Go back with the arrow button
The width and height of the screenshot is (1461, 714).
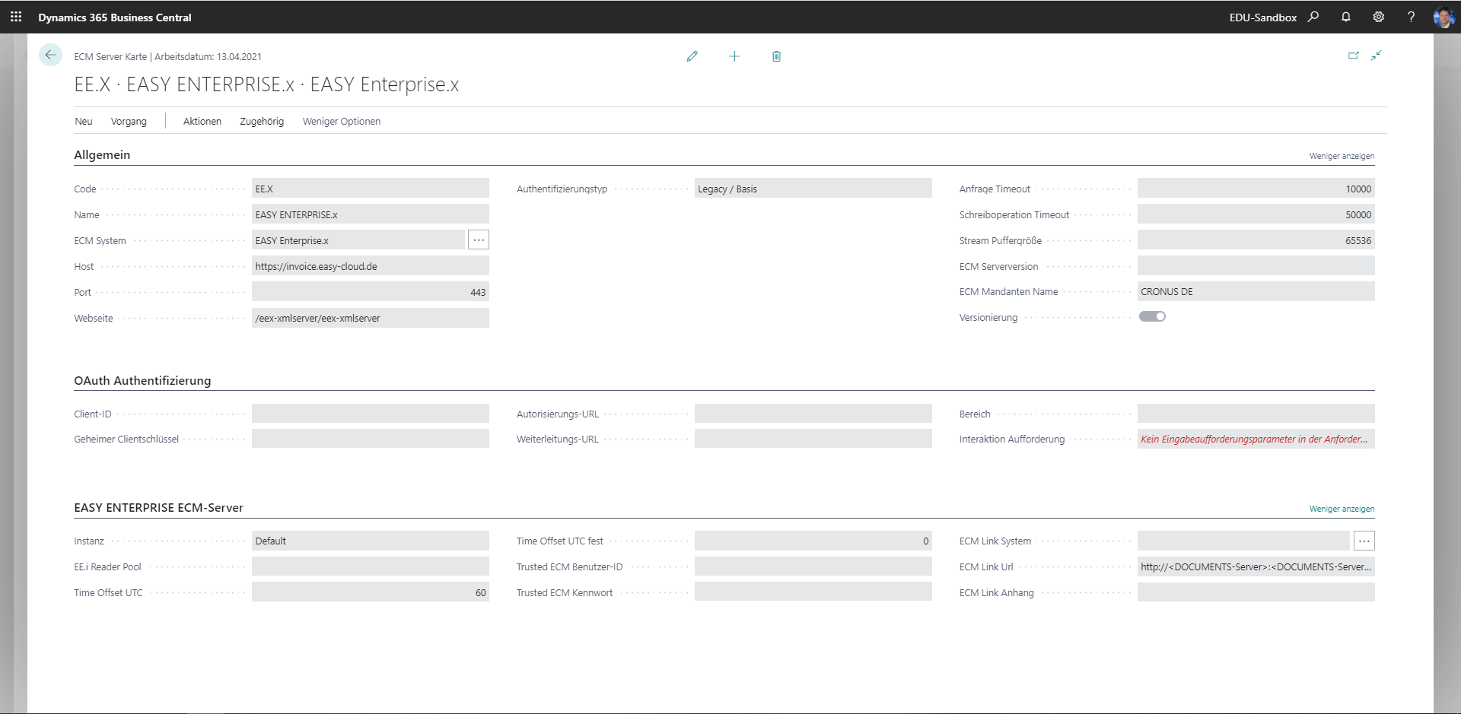click(50, 55)
